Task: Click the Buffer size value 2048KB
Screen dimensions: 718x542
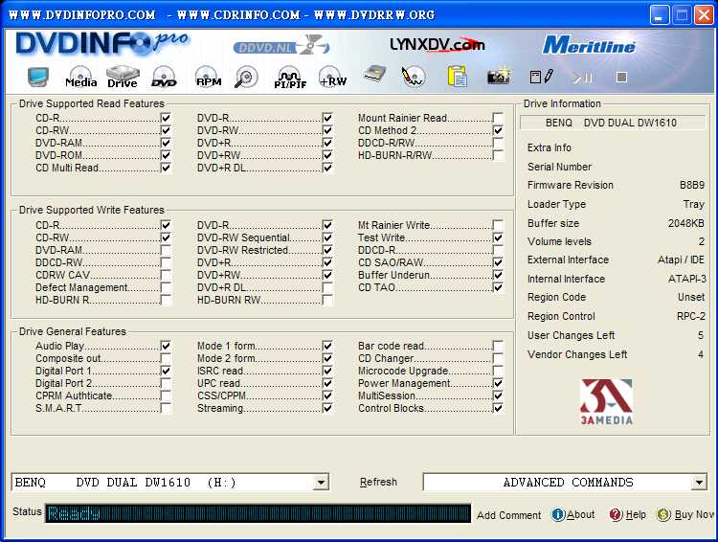Action: click(x=686, y=223)
